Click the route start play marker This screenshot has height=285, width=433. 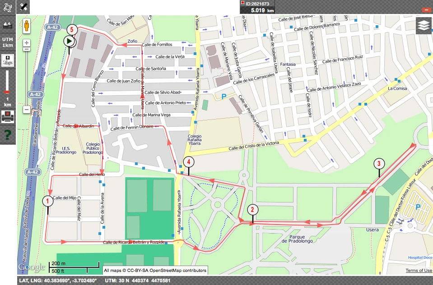click(x=69, y=41)
